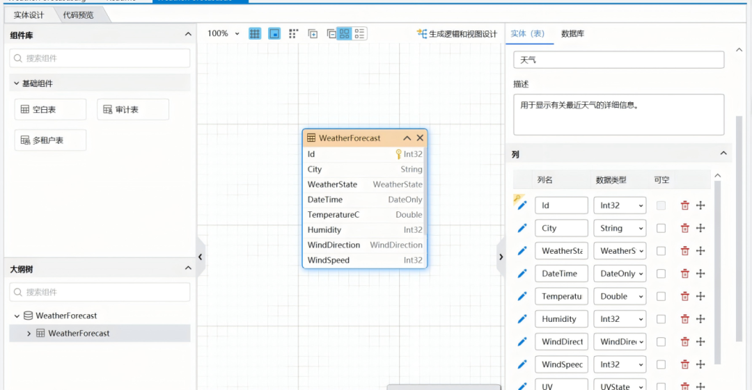Screen dimensions: 752x390
Task: Select the 多租户表 component
Action: 50,140
